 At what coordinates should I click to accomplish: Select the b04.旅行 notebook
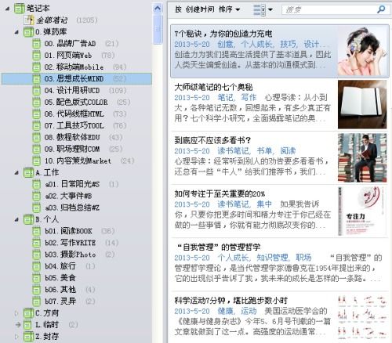tap(60, 266)
